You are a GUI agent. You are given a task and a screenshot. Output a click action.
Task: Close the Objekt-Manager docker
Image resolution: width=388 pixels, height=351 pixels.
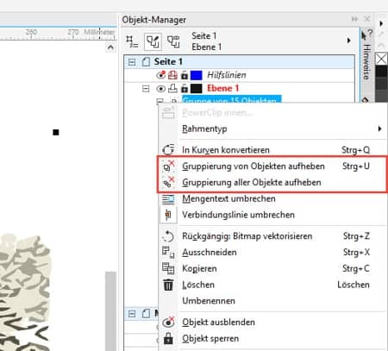[x=367, y=19]
